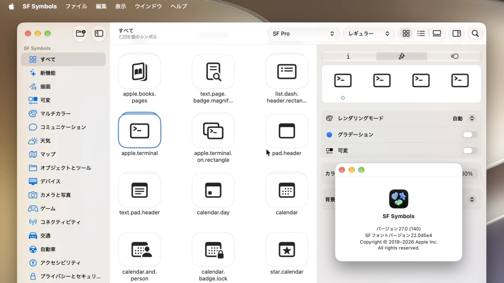Image resolution: width=504 pixels, height=283 pixels.
Task: Open the レギュラー weight dropdown
Action: 369,33
